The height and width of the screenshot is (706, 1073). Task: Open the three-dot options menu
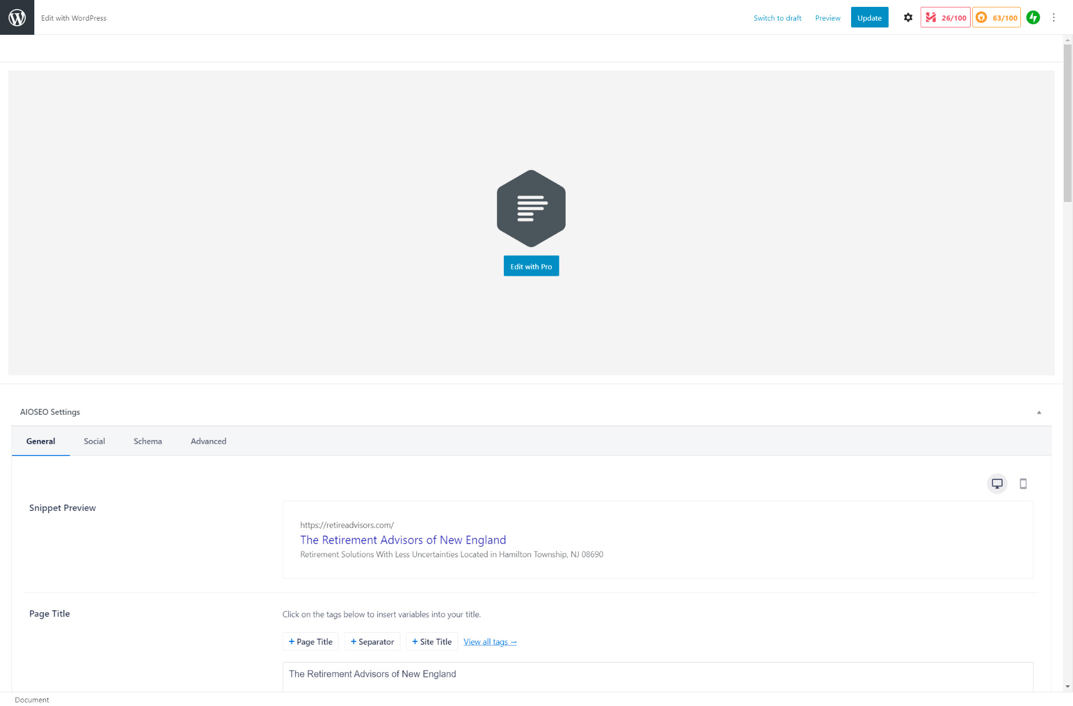1054,18
